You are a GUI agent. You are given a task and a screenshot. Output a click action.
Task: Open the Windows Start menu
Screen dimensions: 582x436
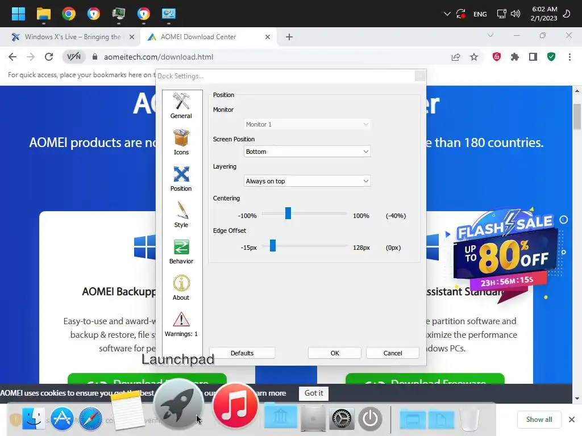click(x=18, y=14)
